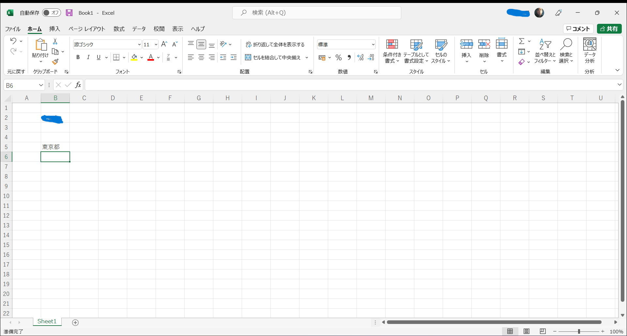The width and height of the screenshot is (627, 336).
Task: Click the コメント button
Action: (578, 29)
